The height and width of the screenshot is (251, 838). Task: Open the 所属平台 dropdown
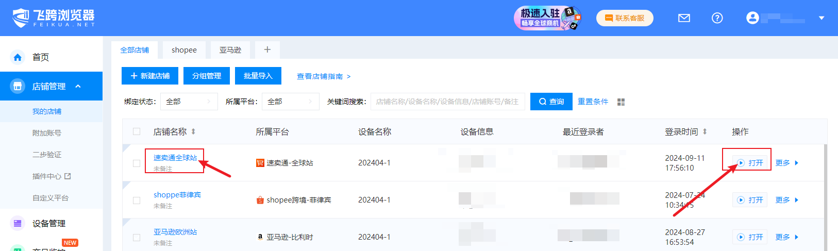(x=290, y=102)
